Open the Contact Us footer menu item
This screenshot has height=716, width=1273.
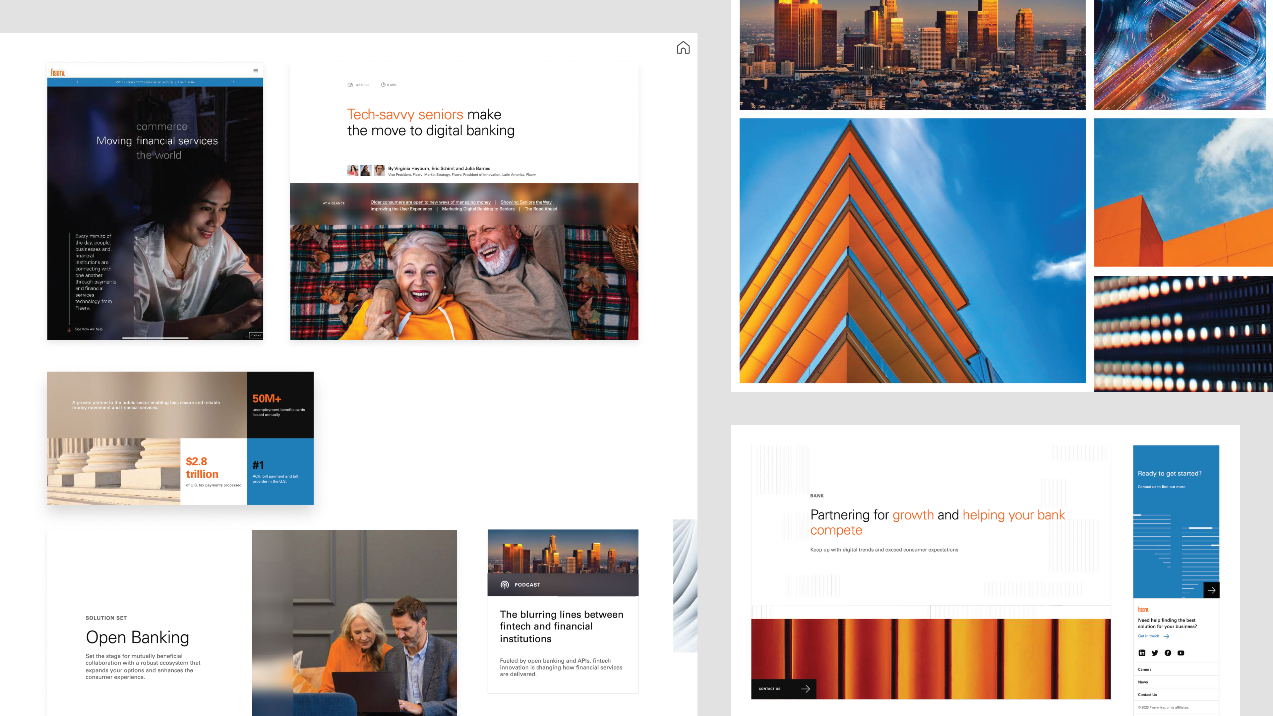1147,695
